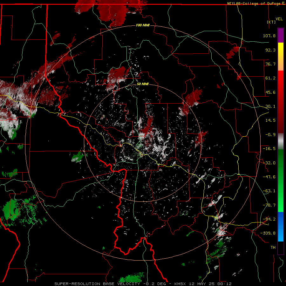Image resolution: width=286 pixels, height=286 pixels.
Task: Click the 61.2 velocity scale value
Action: tap(270, 78)
